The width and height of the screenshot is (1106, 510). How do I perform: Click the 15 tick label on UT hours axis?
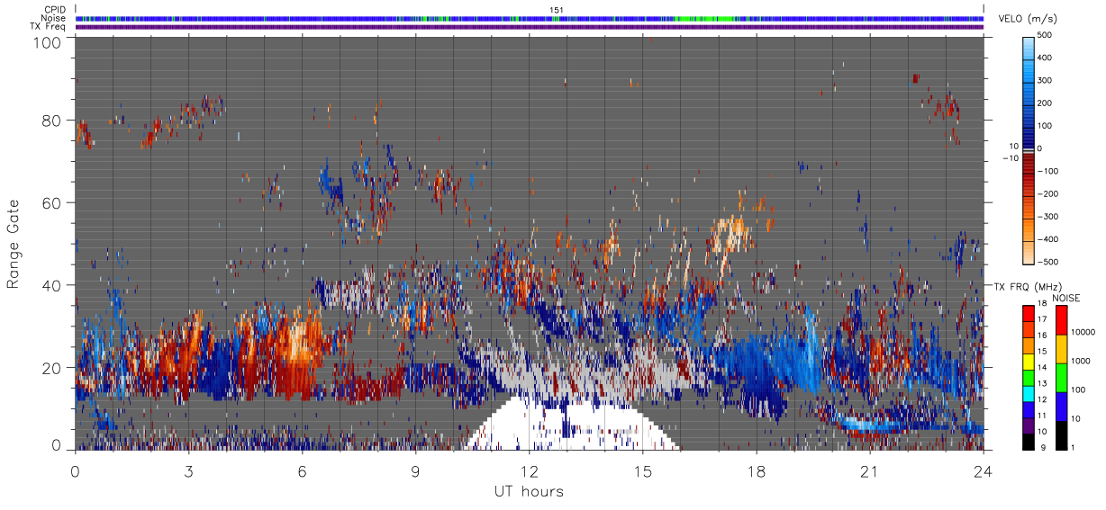(643, 470)
